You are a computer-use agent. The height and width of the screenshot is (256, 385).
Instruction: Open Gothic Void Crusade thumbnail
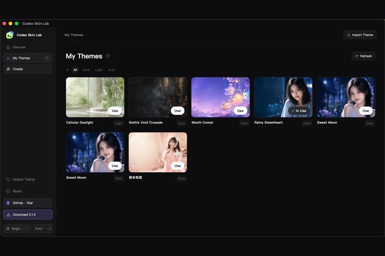click(158, 97)
